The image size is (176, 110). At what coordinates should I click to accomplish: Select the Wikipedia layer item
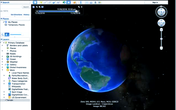16,87
